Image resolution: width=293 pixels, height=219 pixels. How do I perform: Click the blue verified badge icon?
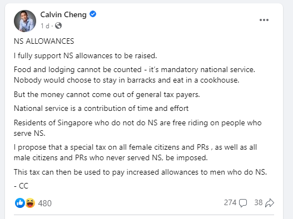point(93,14)
